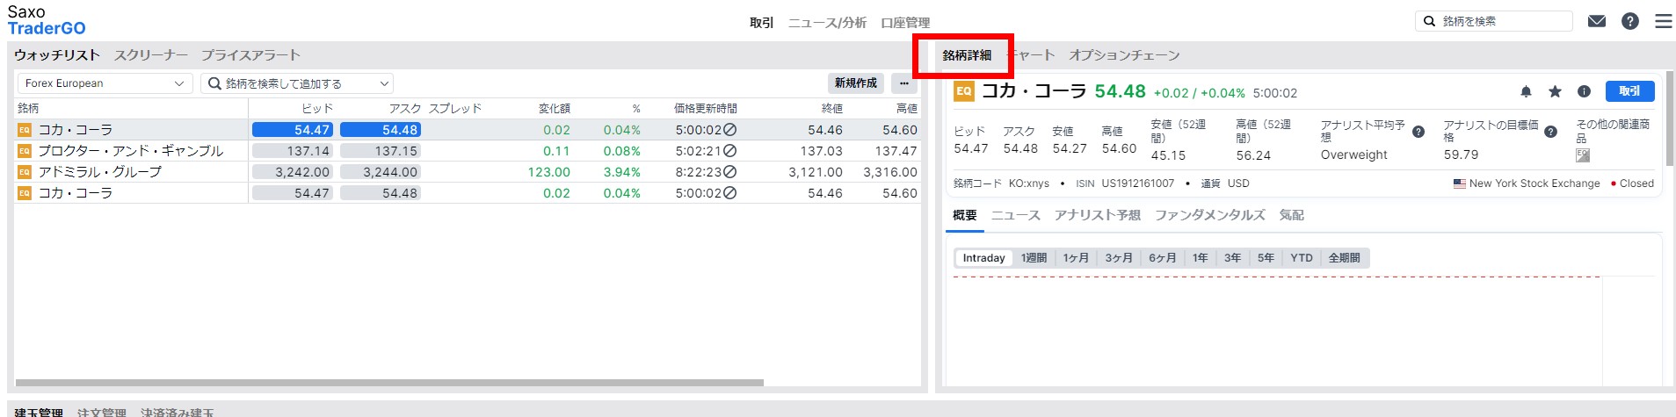Open the アナリスト予想 sub-tab

(x=1097, y=215)
